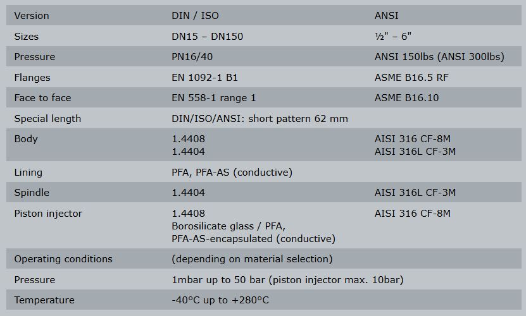526x316 pixels.
Task: Select the "DIN / ISO" column heading
Action: pos(196,15)
